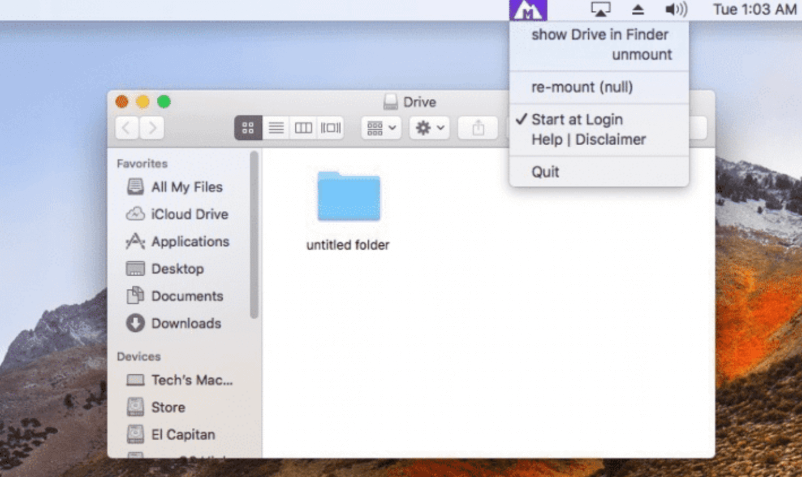
Task: Click the volume icon in the menu bar
Action: pyautogui.click(x=675, y=9)
